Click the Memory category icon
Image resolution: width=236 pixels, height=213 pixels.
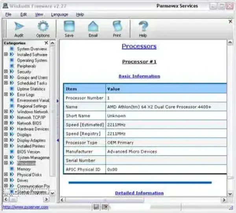12,169
